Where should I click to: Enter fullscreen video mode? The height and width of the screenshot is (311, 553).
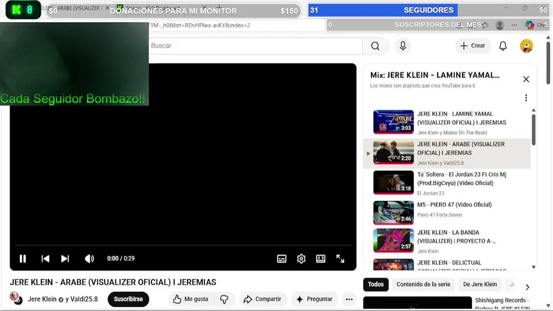click(x=340, y=258)
